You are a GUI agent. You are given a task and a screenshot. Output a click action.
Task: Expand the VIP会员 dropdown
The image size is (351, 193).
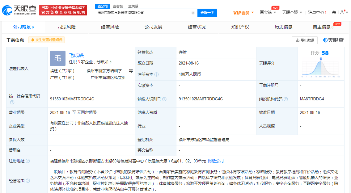(243, 13)
